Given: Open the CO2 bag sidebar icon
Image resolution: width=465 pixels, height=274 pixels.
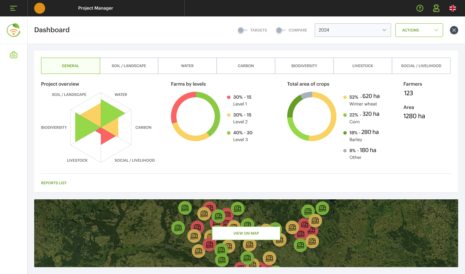Looking at the screenshot, I should point(14,55).
